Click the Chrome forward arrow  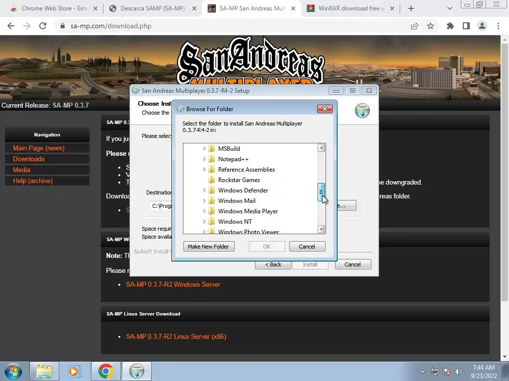pos(27,26)
